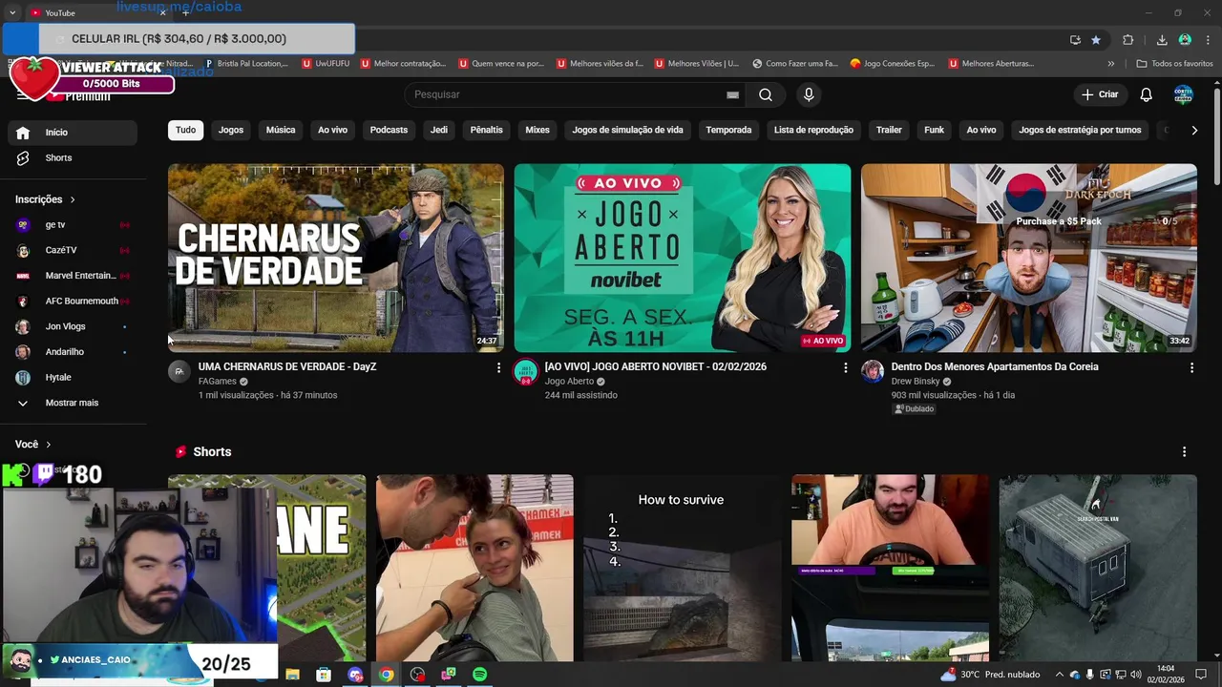Viewport: 1222px width, 687px height.
Task: Open the ge tv subscription channel
Action: pos(73,225)
